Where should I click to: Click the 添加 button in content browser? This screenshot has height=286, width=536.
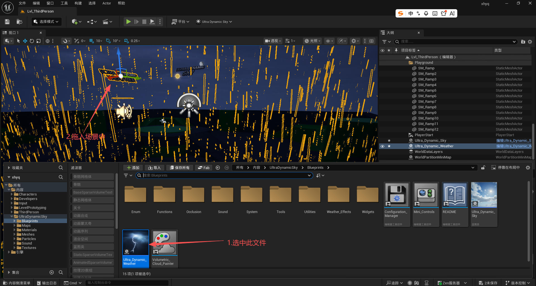coord(133,168)
